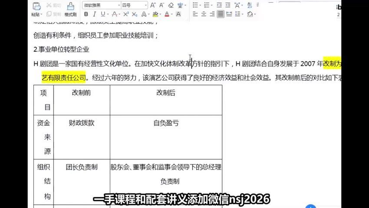Open underline style dropdown arrow
369x208 pixels.
point(108,14)
